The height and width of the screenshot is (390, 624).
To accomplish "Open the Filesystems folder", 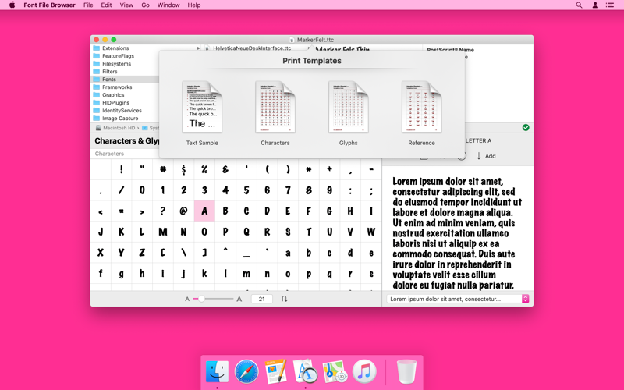I will [x=116, y=64].
